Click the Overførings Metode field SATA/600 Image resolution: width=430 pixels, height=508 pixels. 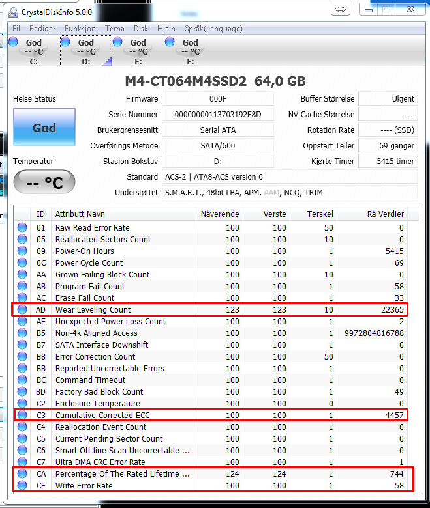pyautogui.click(x=218, y=145)
